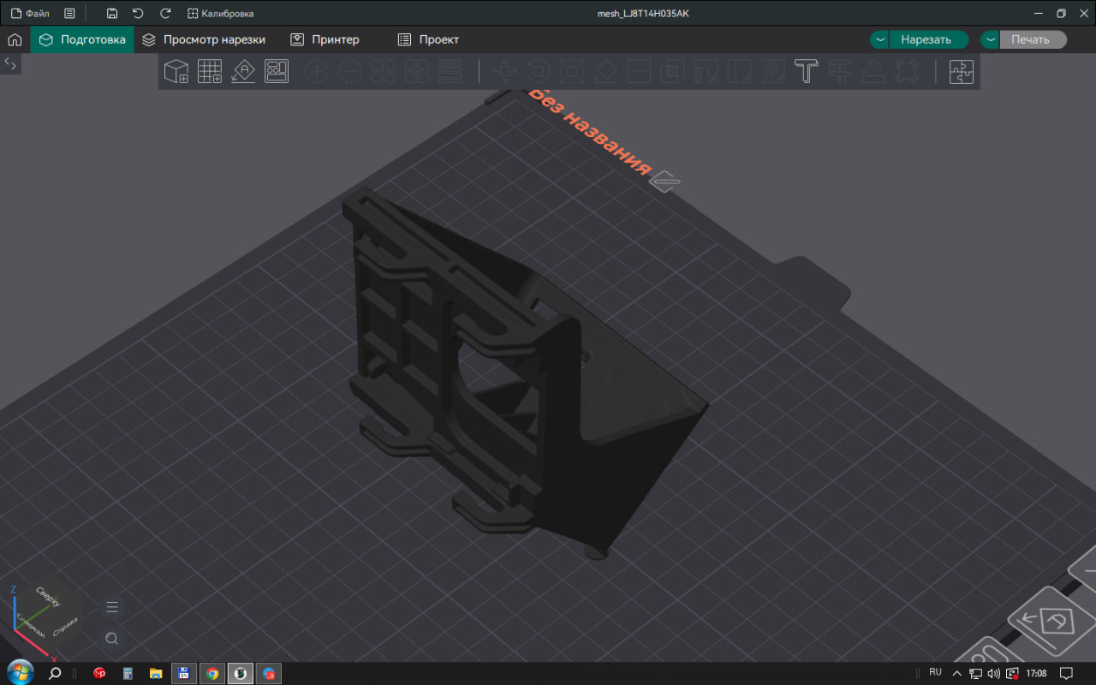
Task: Click the Add model cube icon
Action: pyautogui.click(x=176, y=71)
